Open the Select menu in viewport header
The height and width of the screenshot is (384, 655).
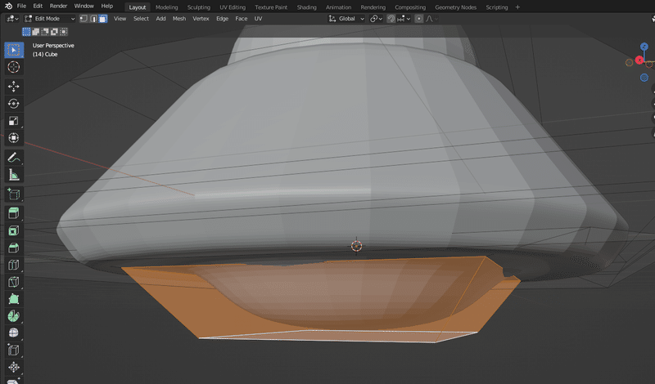(x=141, y=18)
